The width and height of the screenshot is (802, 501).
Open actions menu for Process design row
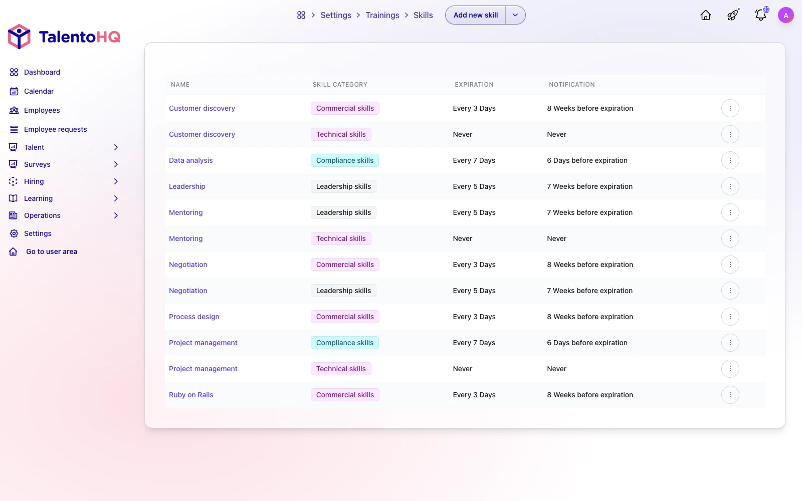click(x=730, y=317)
